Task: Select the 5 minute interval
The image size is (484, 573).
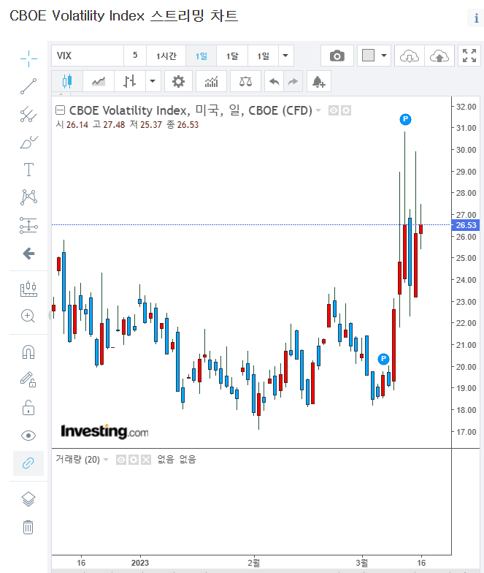Action: (135, 56)
